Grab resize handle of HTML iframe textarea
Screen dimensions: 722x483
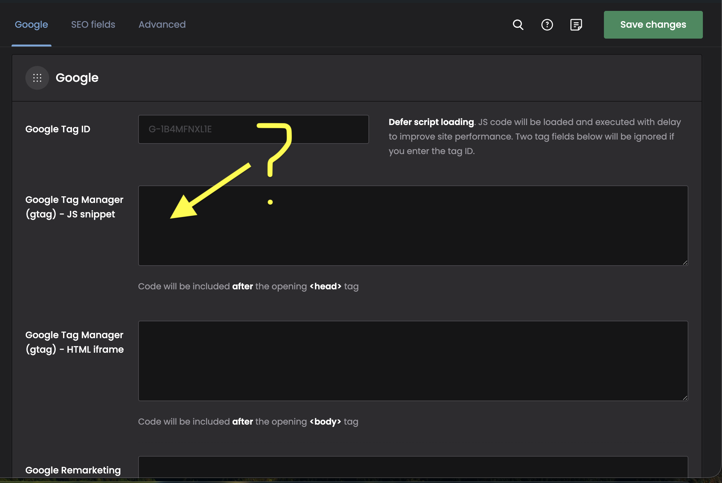(685, 398)
